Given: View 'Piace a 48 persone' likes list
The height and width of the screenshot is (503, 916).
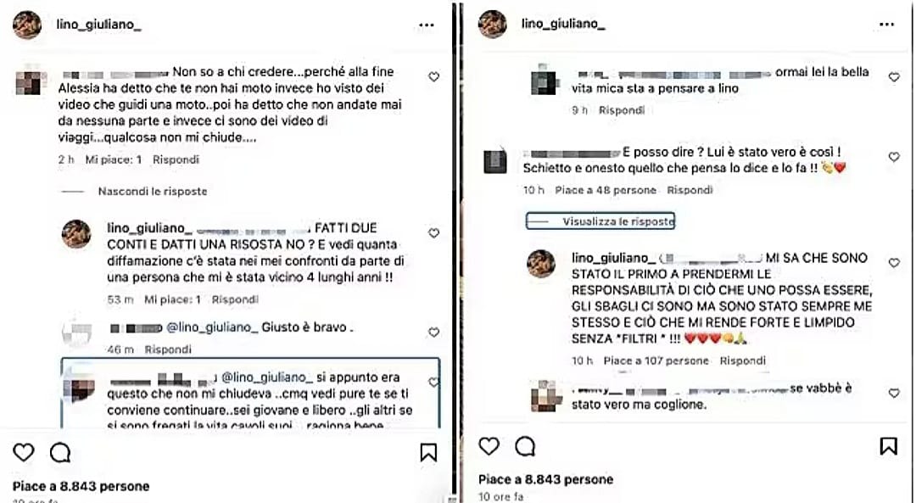Looking at the screenshot, I should tap(606, 191).
